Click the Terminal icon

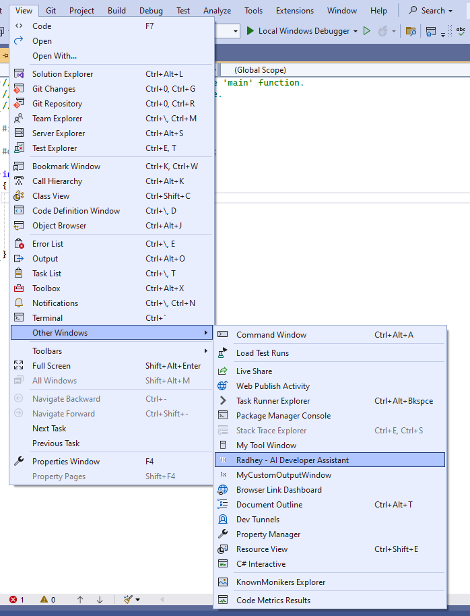(18, 317)
